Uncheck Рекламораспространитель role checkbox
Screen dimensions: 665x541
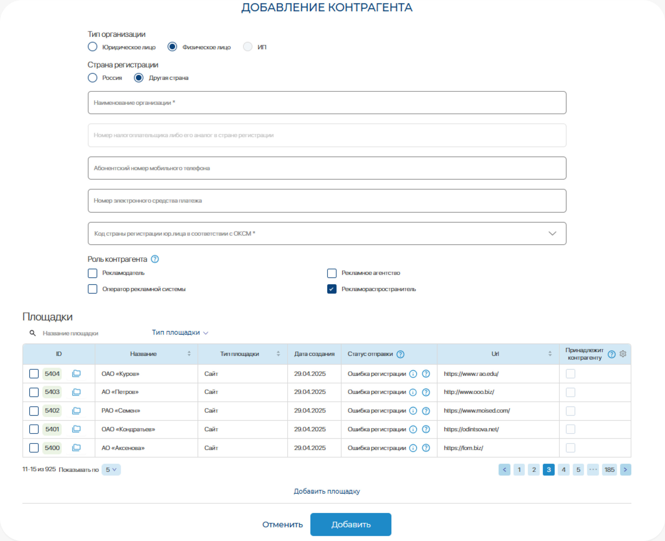click(331, 289)
